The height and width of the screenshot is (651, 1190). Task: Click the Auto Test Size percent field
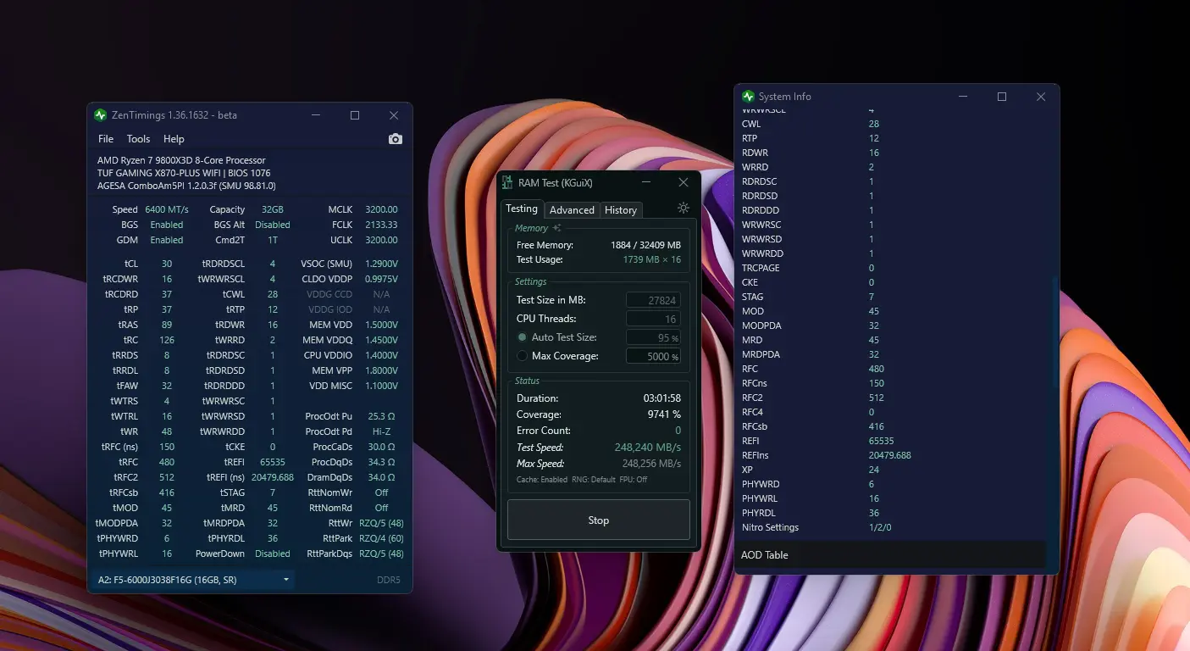coord(653,337)
